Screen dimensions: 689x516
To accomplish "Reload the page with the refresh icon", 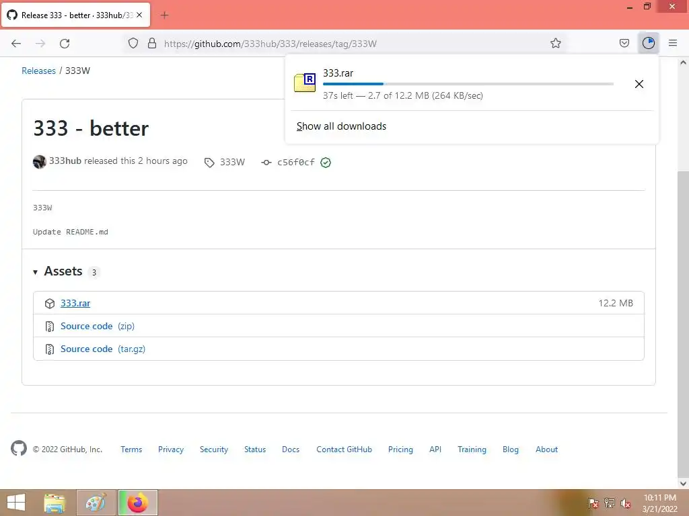I will tap(65, 44).
